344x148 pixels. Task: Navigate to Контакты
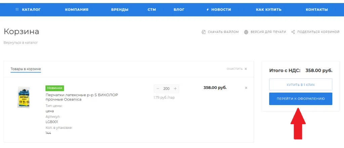pos(316,9)
